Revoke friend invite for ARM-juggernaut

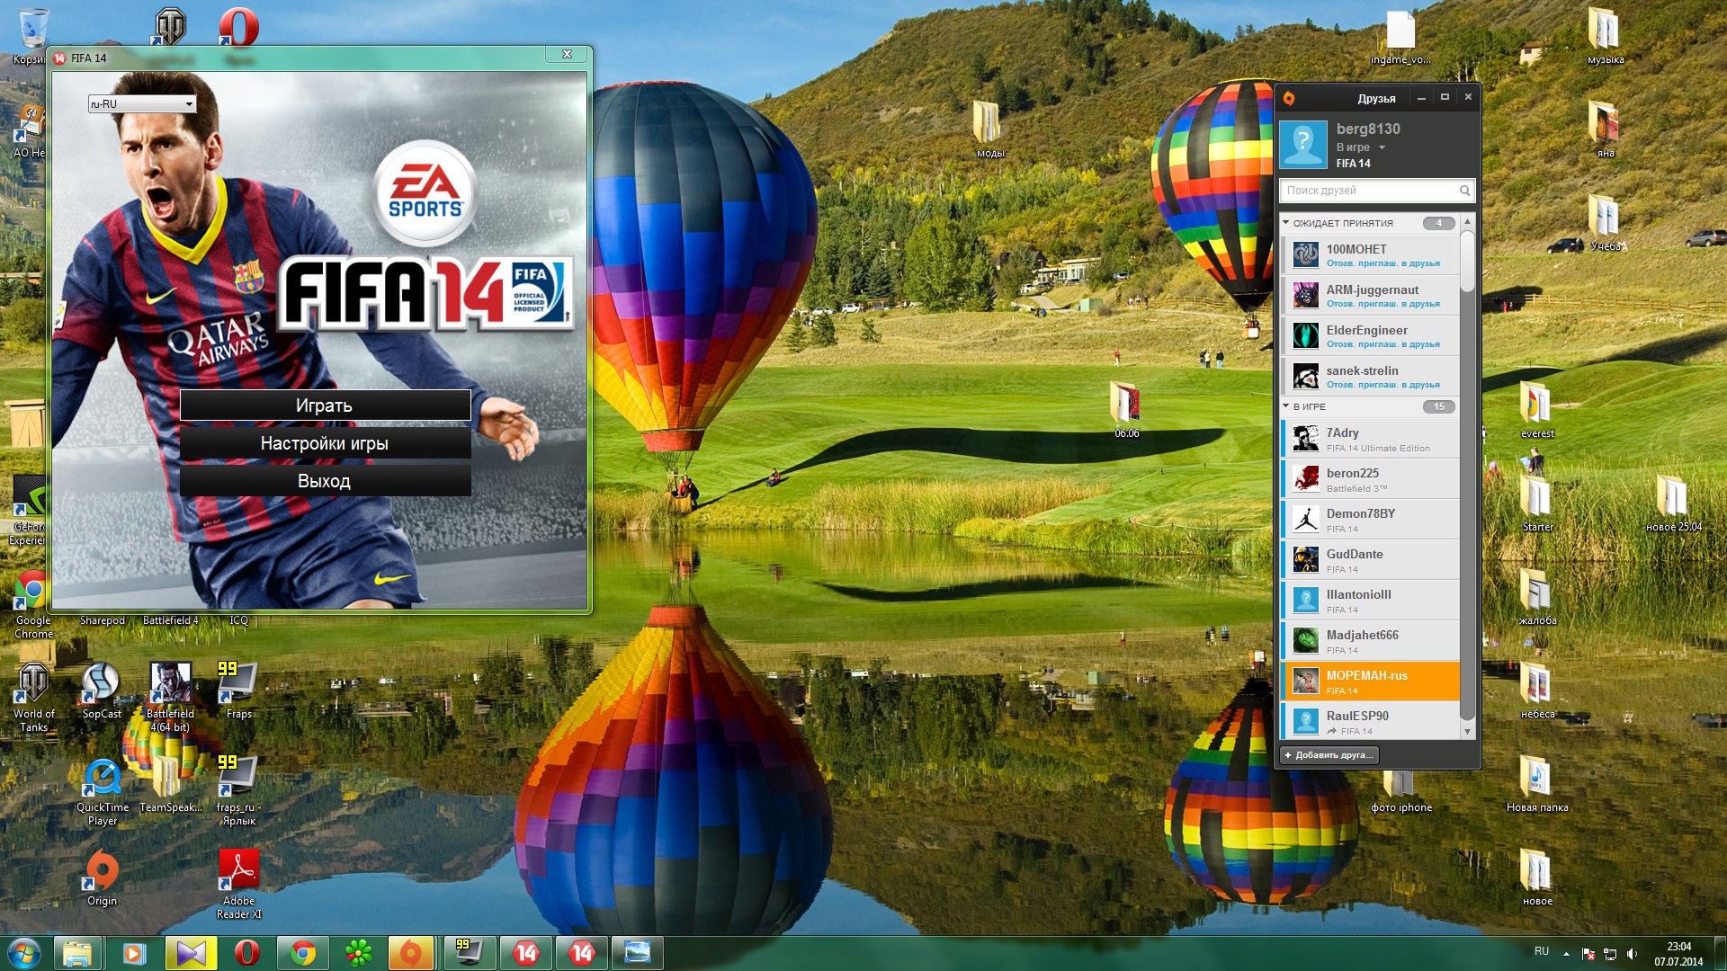pyautogui.click(x=1382, y=304)
